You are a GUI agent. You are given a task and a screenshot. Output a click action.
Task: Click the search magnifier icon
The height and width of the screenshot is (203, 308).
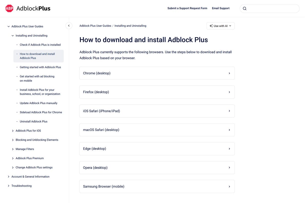click(x=245, y=8)
